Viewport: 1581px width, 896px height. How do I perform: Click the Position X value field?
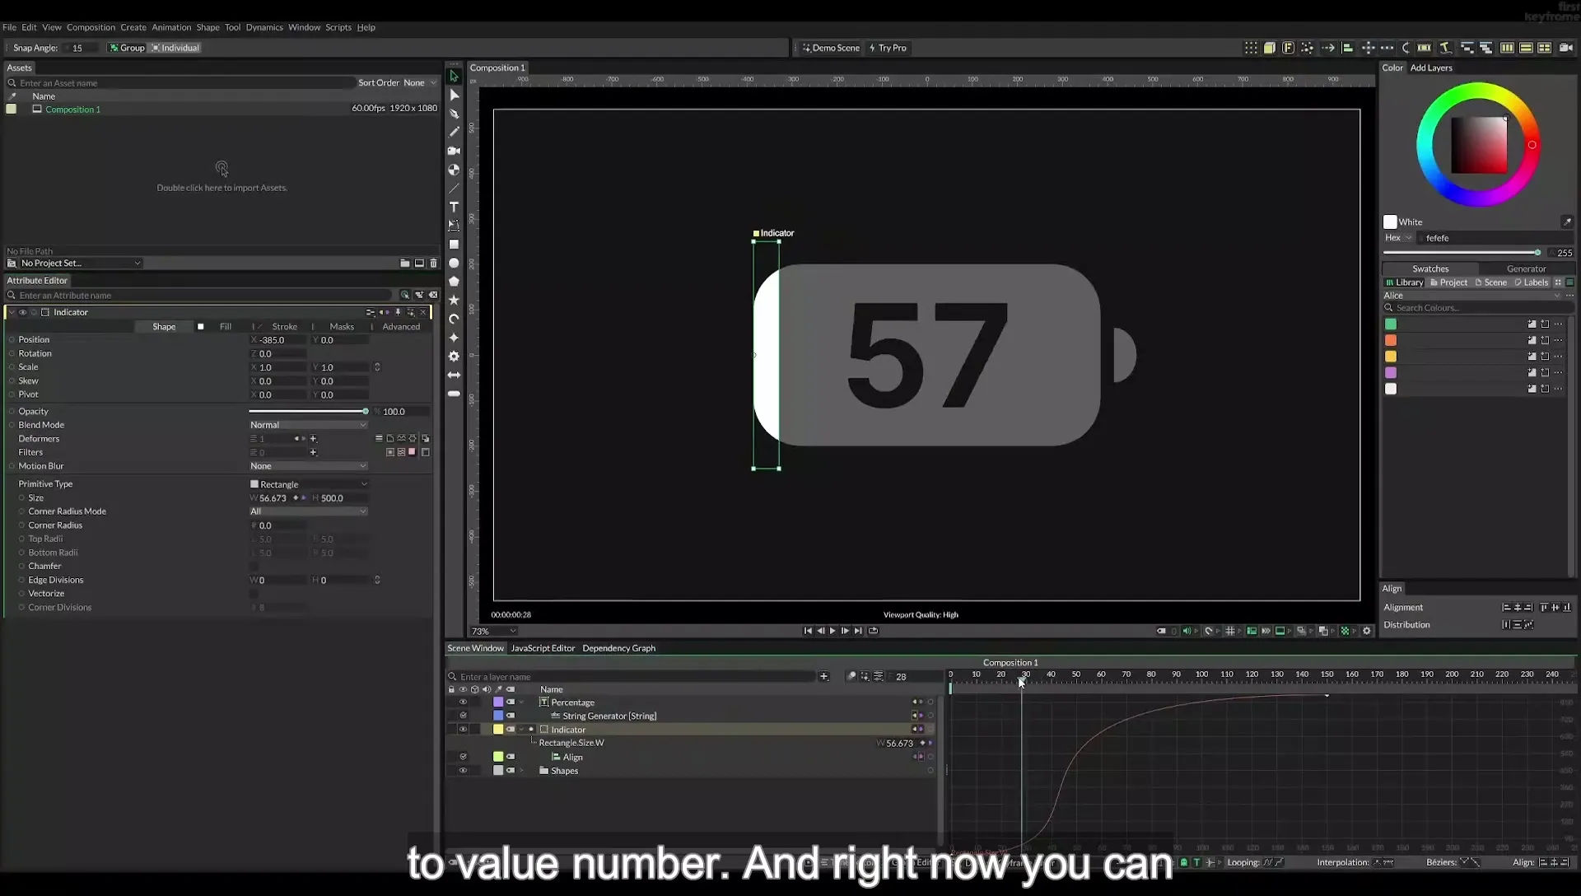pyautogui.click(x=280, y=340)
